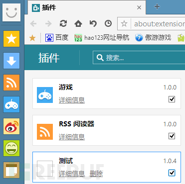Open a new tab with plus button
This screenshot has width=185, height=184.
(157, 7)
